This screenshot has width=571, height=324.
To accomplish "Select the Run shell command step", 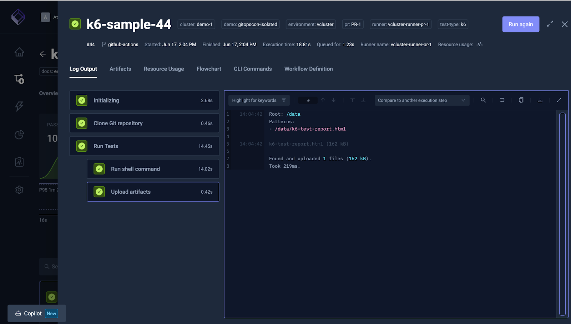I will [x=153, y=169].
